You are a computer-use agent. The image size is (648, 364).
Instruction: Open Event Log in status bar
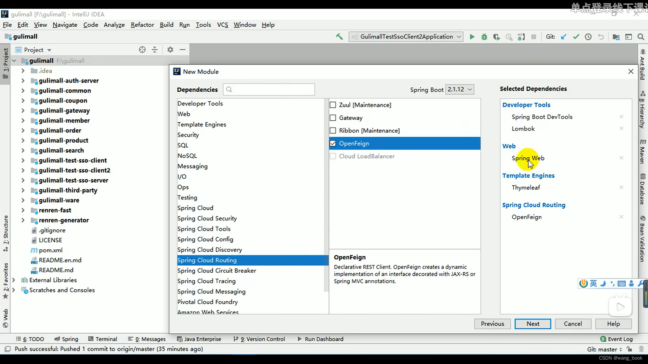[x=616, y=339]
